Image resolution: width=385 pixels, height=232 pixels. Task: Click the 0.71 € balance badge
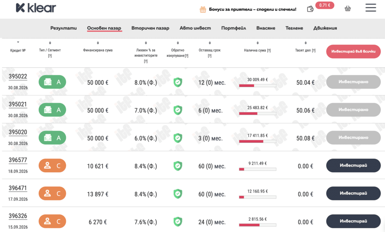click(324, 5)
